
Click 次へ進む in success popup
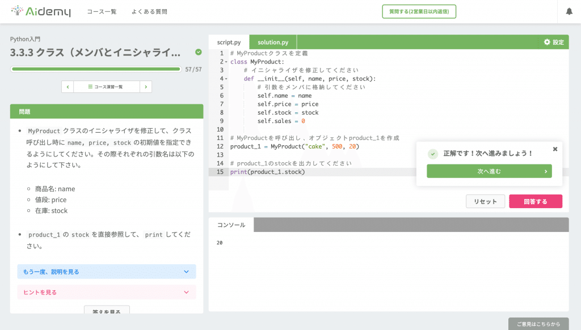(489, 171)
